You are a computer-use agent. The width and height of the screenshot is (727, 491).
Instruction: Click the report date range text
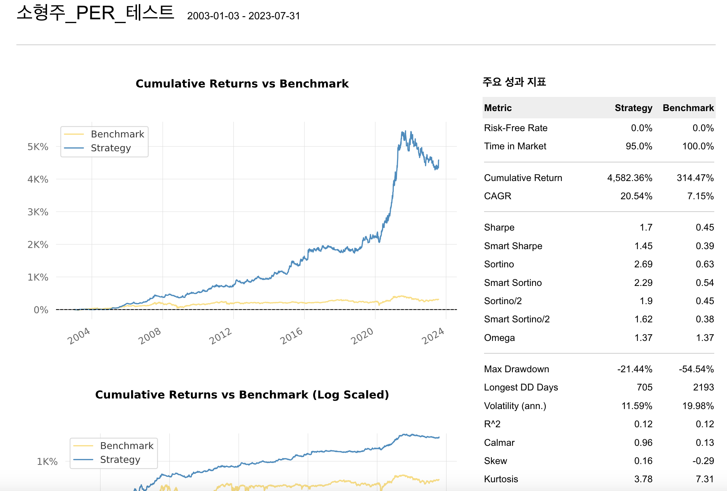(x=243, y=16)
